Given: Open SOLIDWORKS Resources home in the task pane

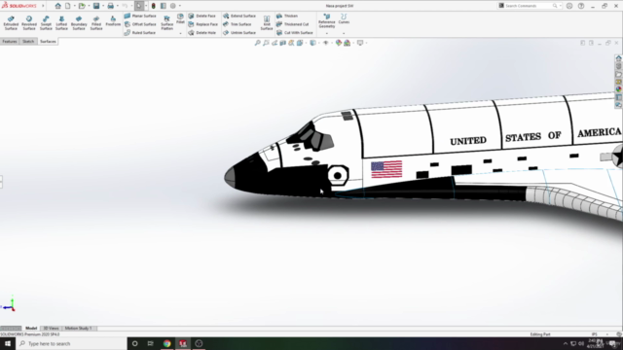Looking at the screenshot, I should tap(619, 58).
